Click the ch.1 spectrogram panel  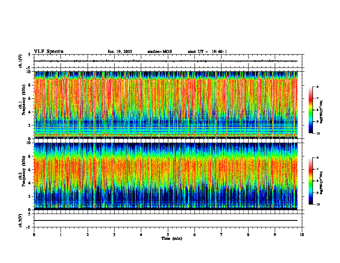click(166, 105)
